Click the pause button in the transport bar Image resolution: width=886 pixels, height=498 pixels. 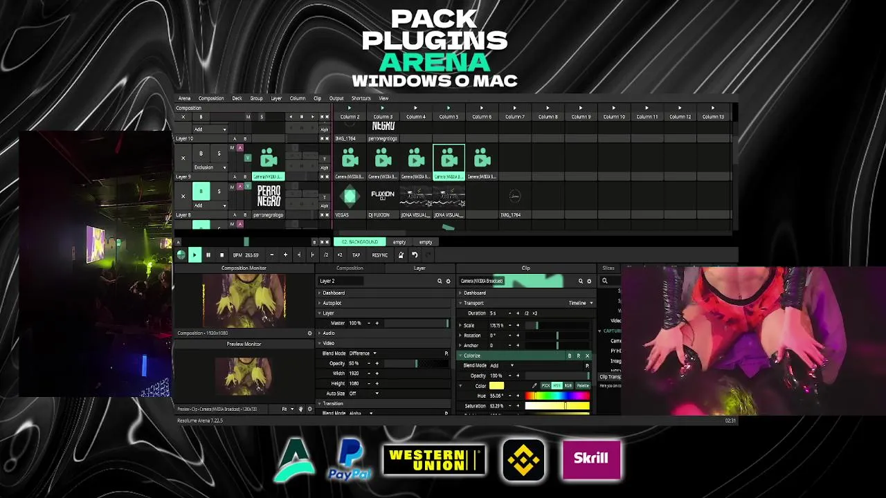tap(208, 255)
